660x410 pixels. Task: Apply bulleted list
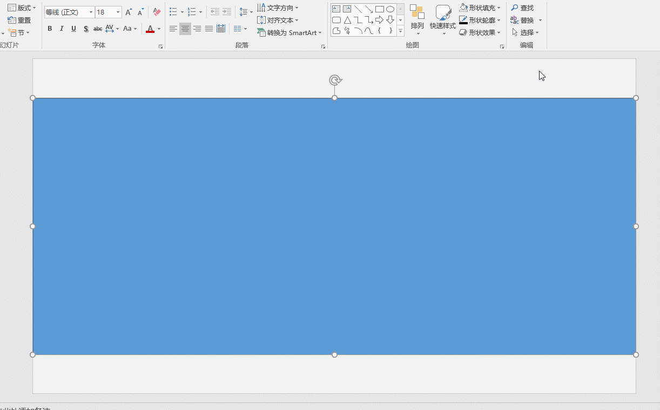point(173,12)
